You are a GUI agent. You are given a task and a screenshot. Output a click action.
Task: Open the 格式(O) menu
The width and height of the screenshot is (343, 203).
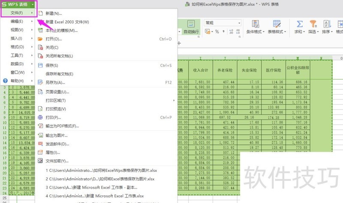click(18, 47)
